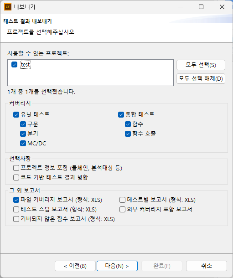Enable 코드 기반 테스트 결과 병합 option

click(x=16, y=177)
